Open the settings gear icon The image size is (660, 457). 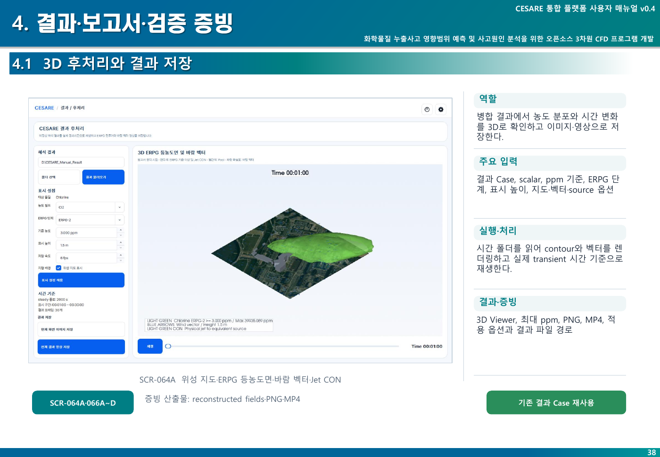[x=441, y=109]
